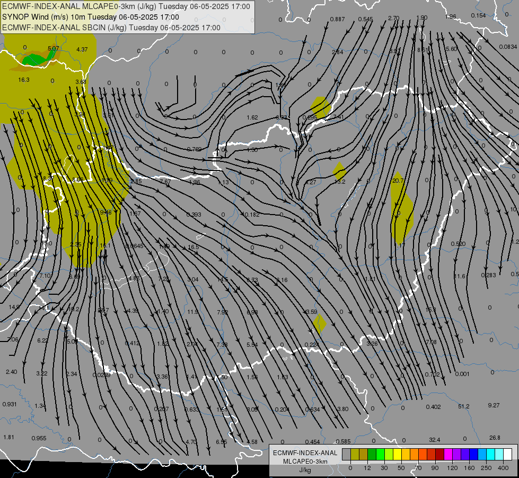519x478 pixels.
Task: Click the map value 0.520
Action: [x=458, y=244]
